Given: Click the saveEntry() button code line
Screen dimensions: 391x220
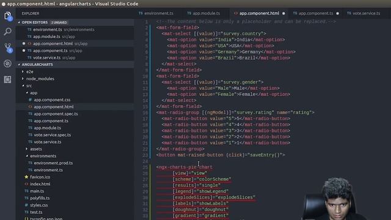Looking at the screenshot, I should pyautogui.click(x=221, y=155).
